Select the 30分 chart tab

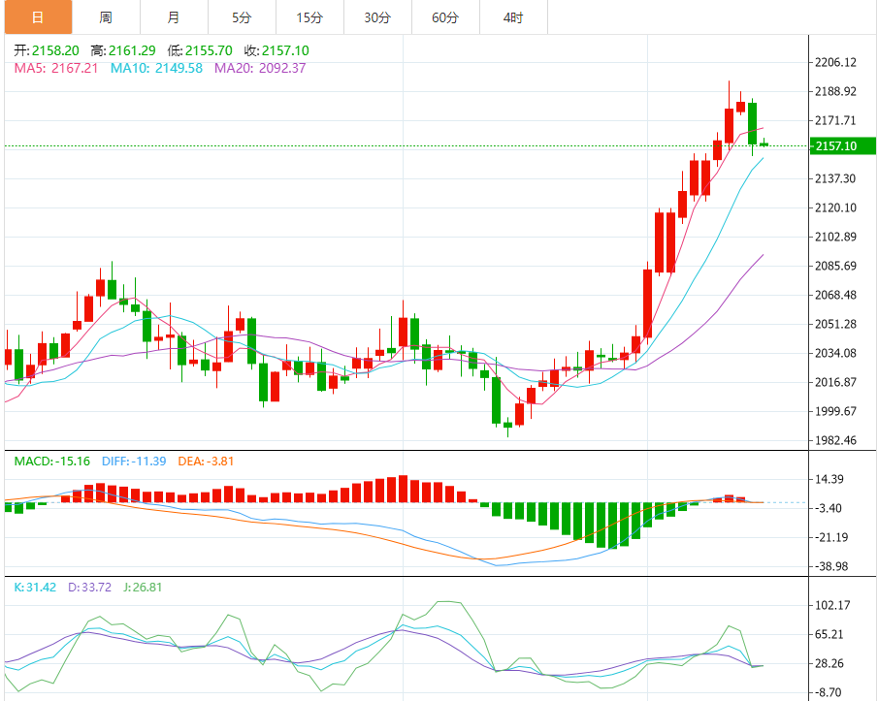377,17
